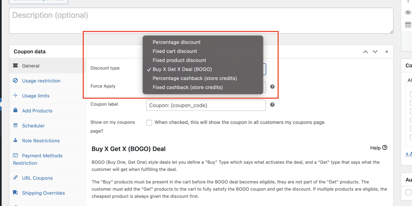Tick the first checkbox in the right list
This screenshot has height=206, width=412.
click(x=411, y=94)
